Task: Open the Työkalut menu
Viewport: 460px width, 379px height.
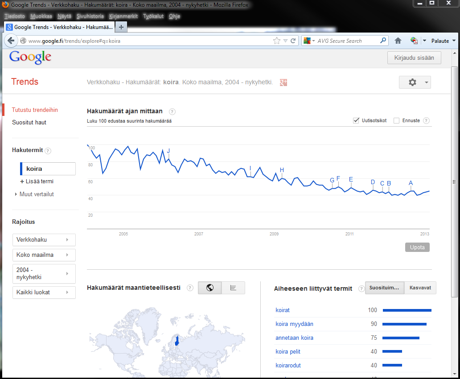Action: [x=153, y=16]
